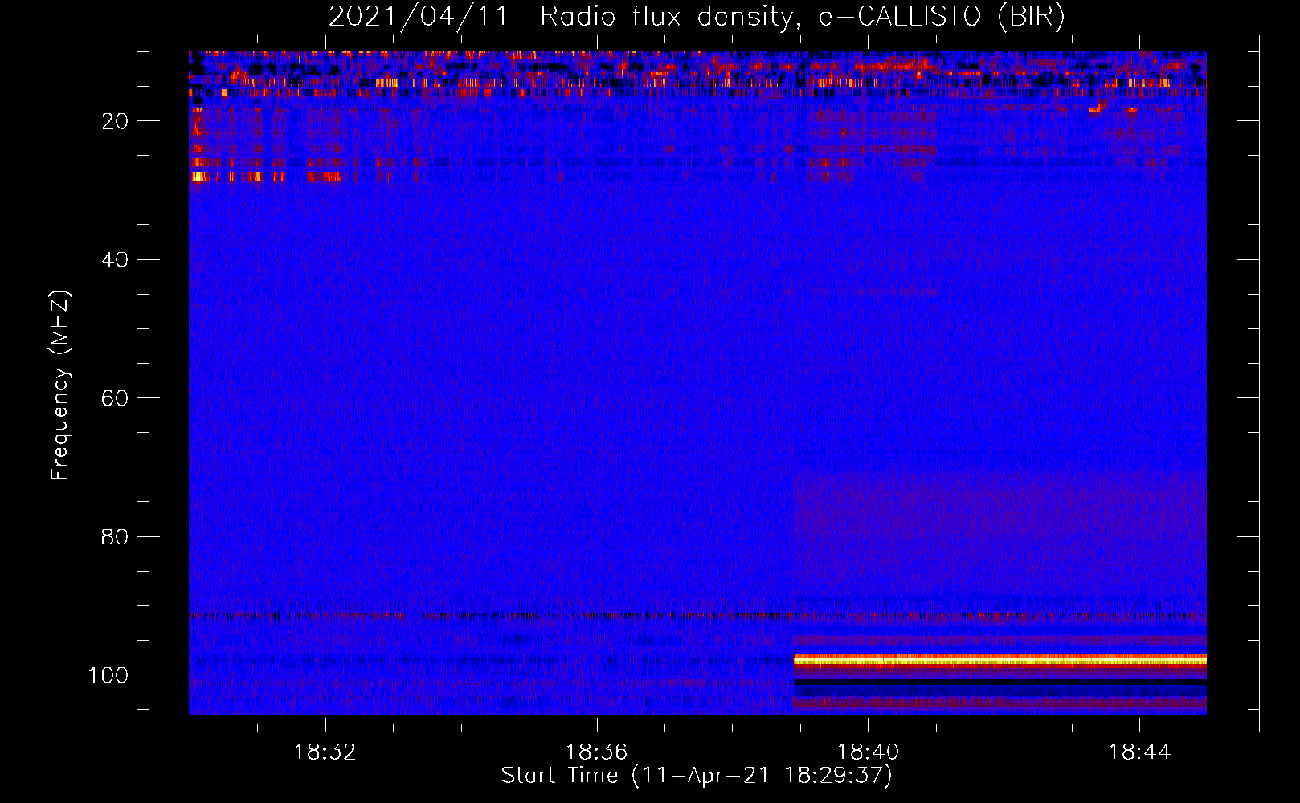Click the bright yellow burst near 28 MHz
Image resolution: width=1300 pixels, height=803 pixels.
click(x=198, y=177)
